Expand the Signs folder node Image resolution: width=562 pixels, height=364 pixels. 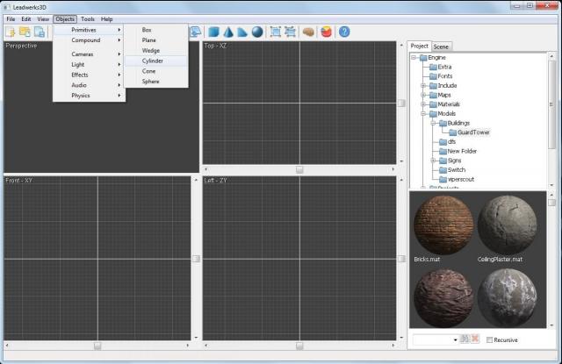coord(432,161)
